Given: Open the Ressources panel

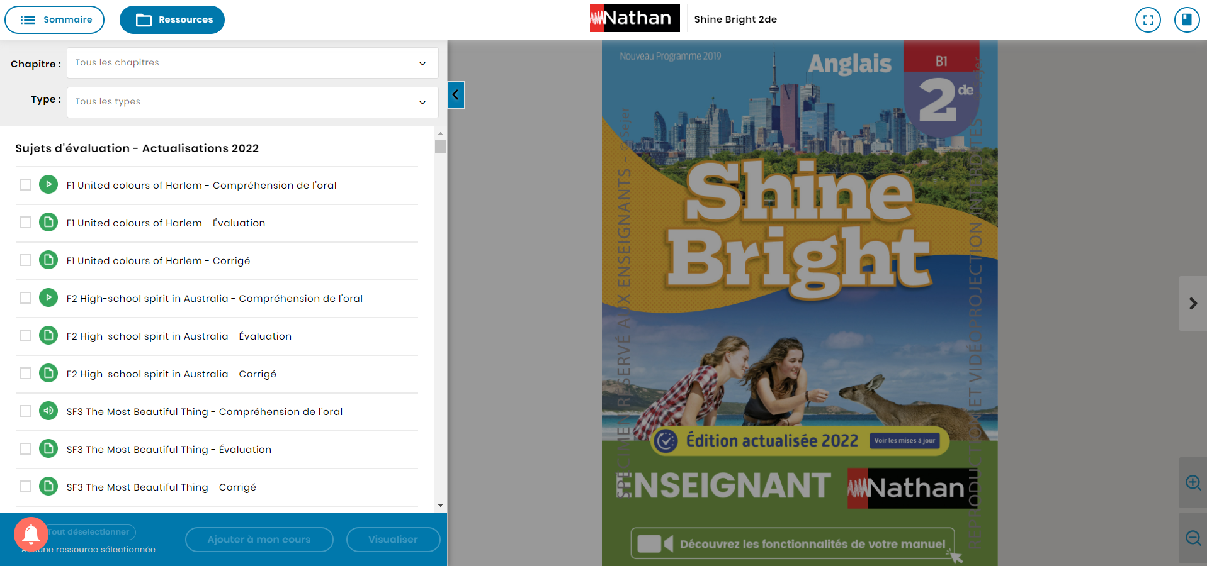Looking at the screenshot, I should tap(172, 19).
